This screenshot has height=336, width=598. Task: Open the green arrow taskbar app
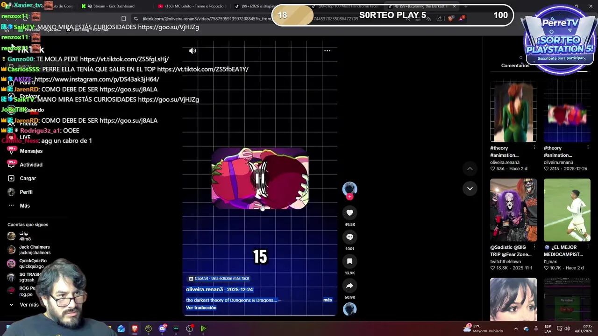(x=203, y=329)
